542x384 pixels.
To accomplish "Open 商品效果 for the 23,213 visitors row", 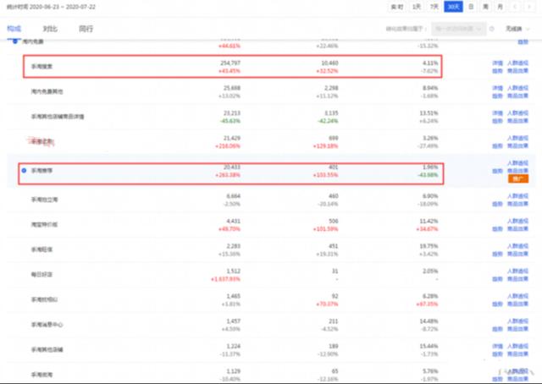I will click(x=517, y=121).
